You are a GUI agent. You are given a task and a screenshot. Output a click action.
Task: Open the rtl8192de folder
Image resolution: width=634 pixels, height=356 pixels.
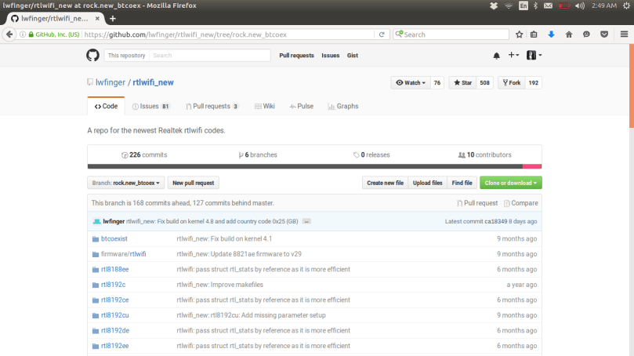click(115, 330)
